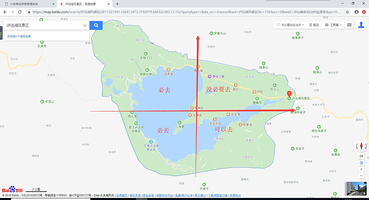Click the blue search magnifier button
Screen dimensions: 369x200
[x=96, y=26]
